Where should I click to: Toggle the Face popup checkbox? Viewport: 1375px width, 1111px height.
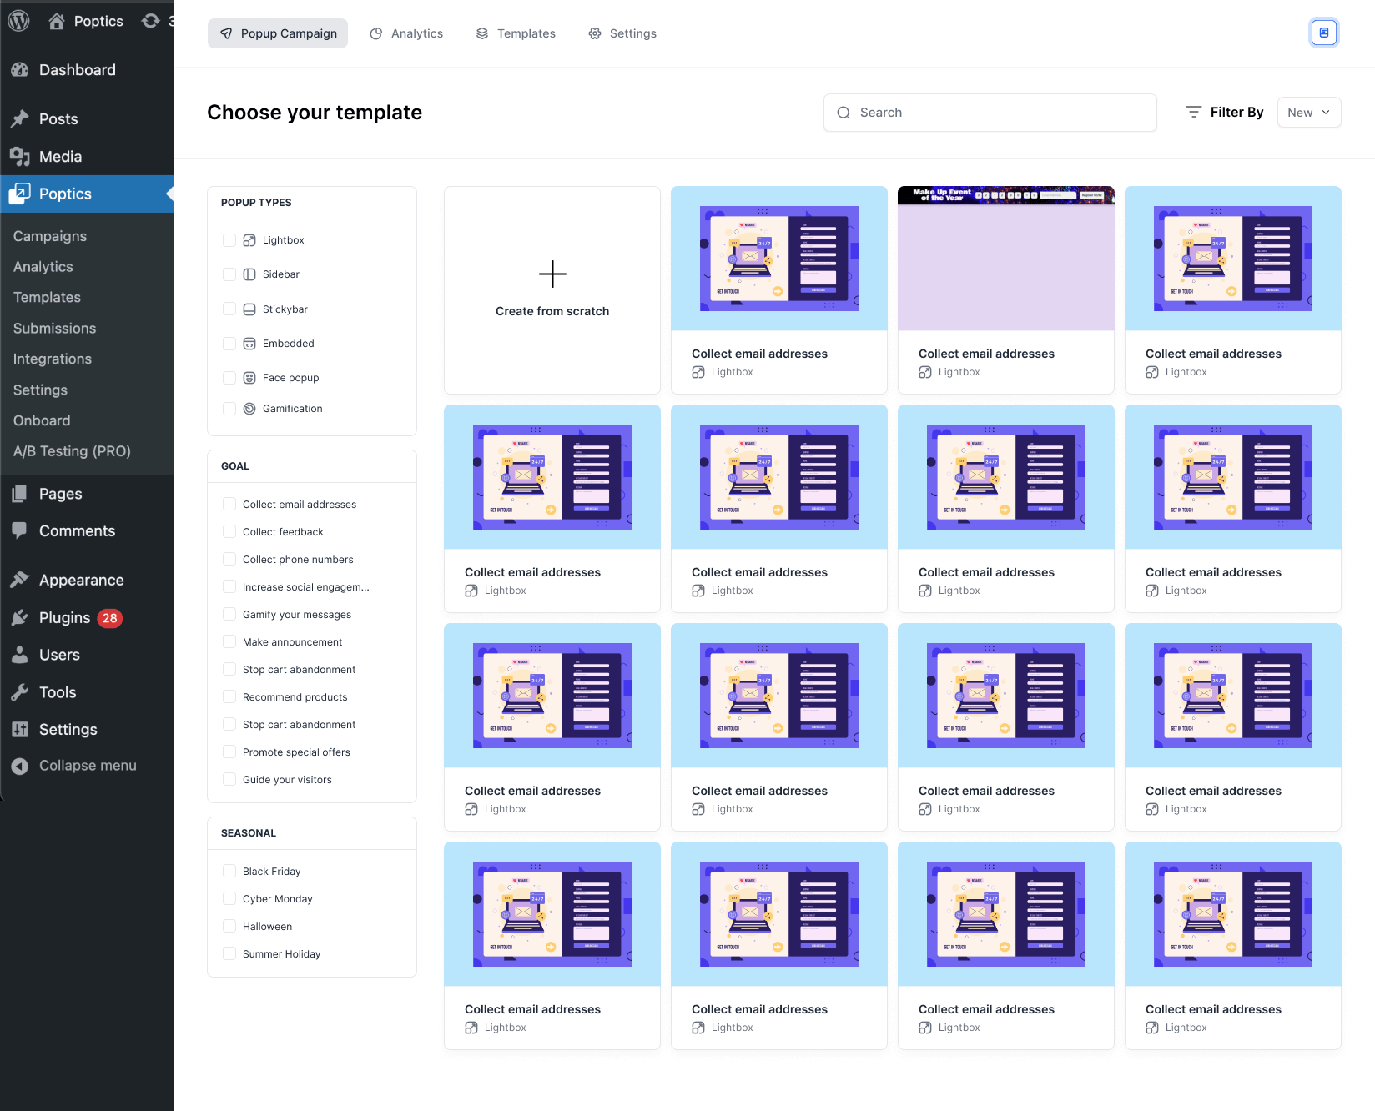pos(229,378)
